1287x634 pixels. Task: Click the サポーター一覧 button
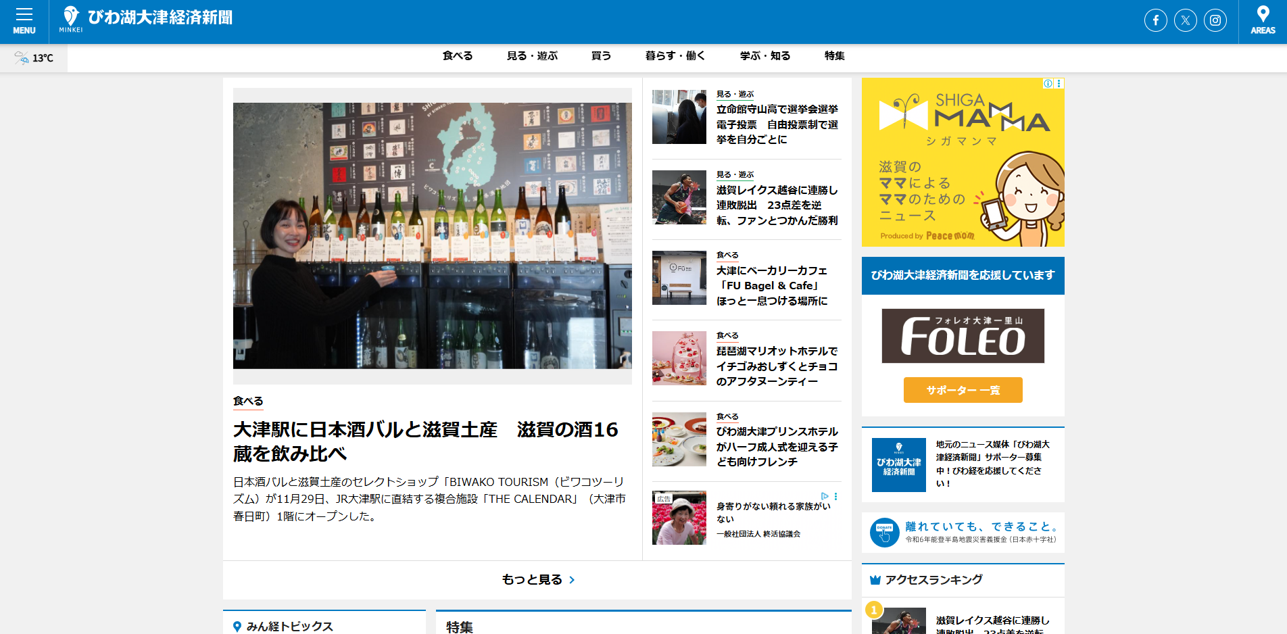point(963,390)
